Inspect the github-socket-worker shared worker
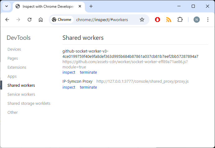This screenshot has height=148, width=215. tap(69, 72)
